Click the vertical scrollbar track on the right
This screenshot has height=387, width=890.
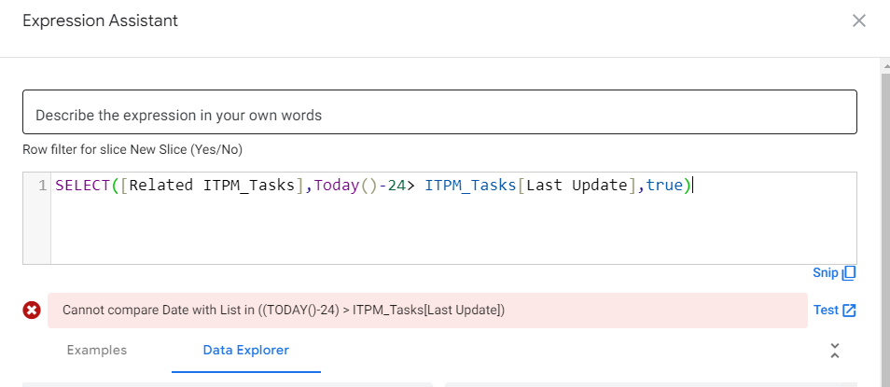point(885,227)
